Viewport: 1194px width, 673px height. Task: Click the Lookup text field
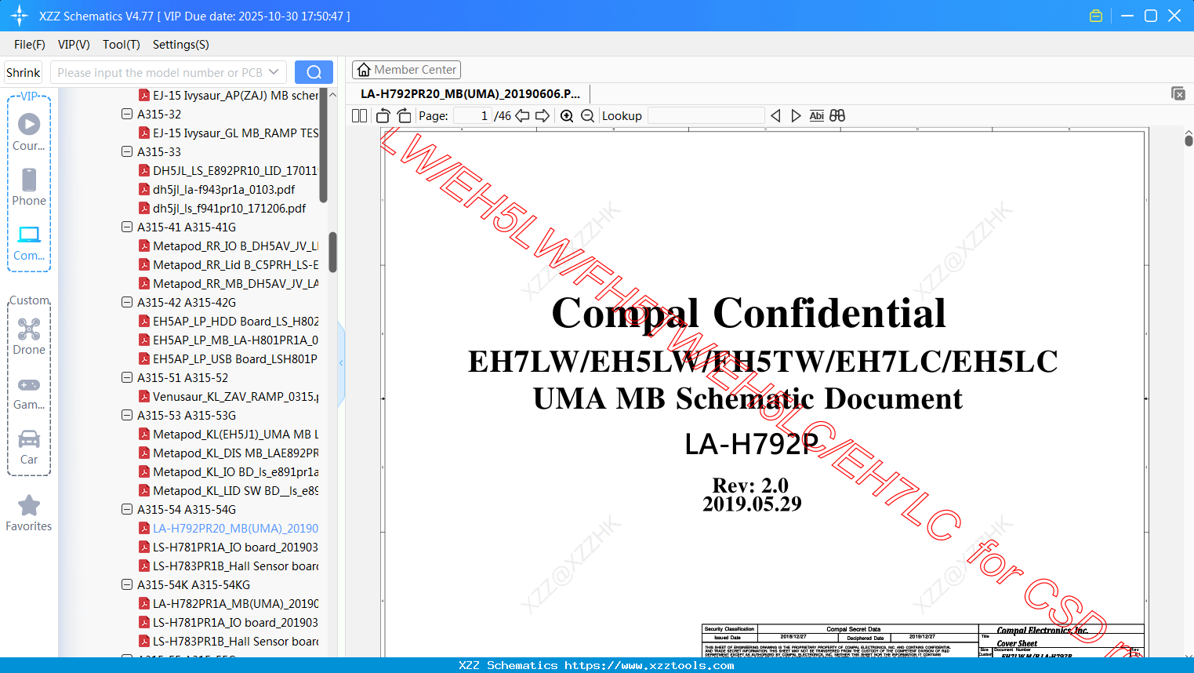pyautogui.click(x=706, y=116)
